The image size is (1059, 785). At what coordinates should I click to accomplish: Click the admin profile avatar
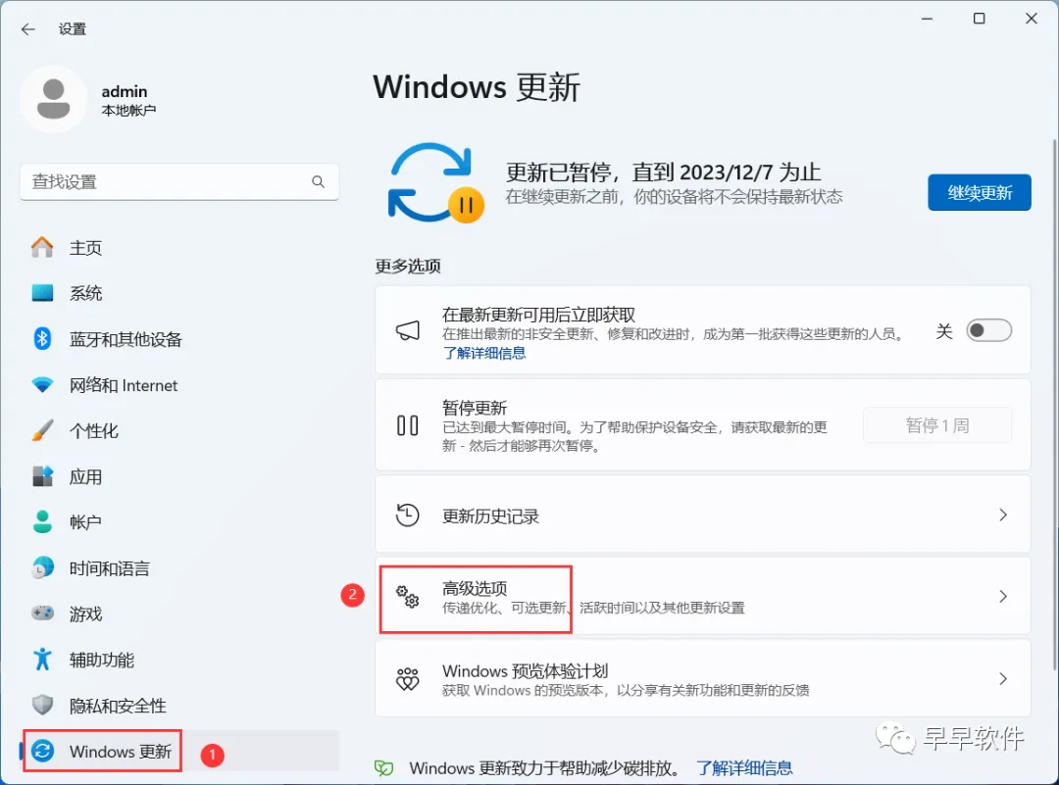[53, 99]
